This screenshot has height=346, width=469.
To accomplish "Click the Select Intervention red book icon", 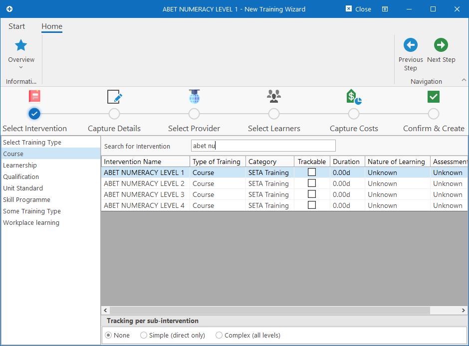I will tap(35, 97).
